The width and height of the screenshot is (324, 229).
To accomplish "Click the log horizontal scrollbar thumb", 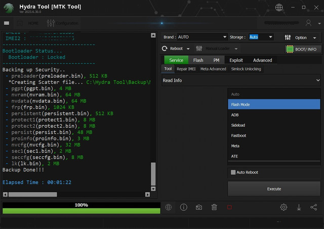I will pos(32,194).
